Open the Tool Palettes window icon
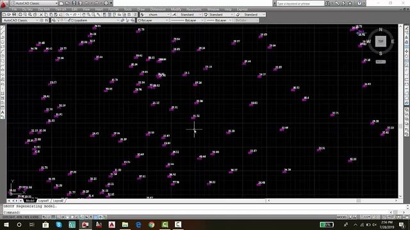 [115, 15]
